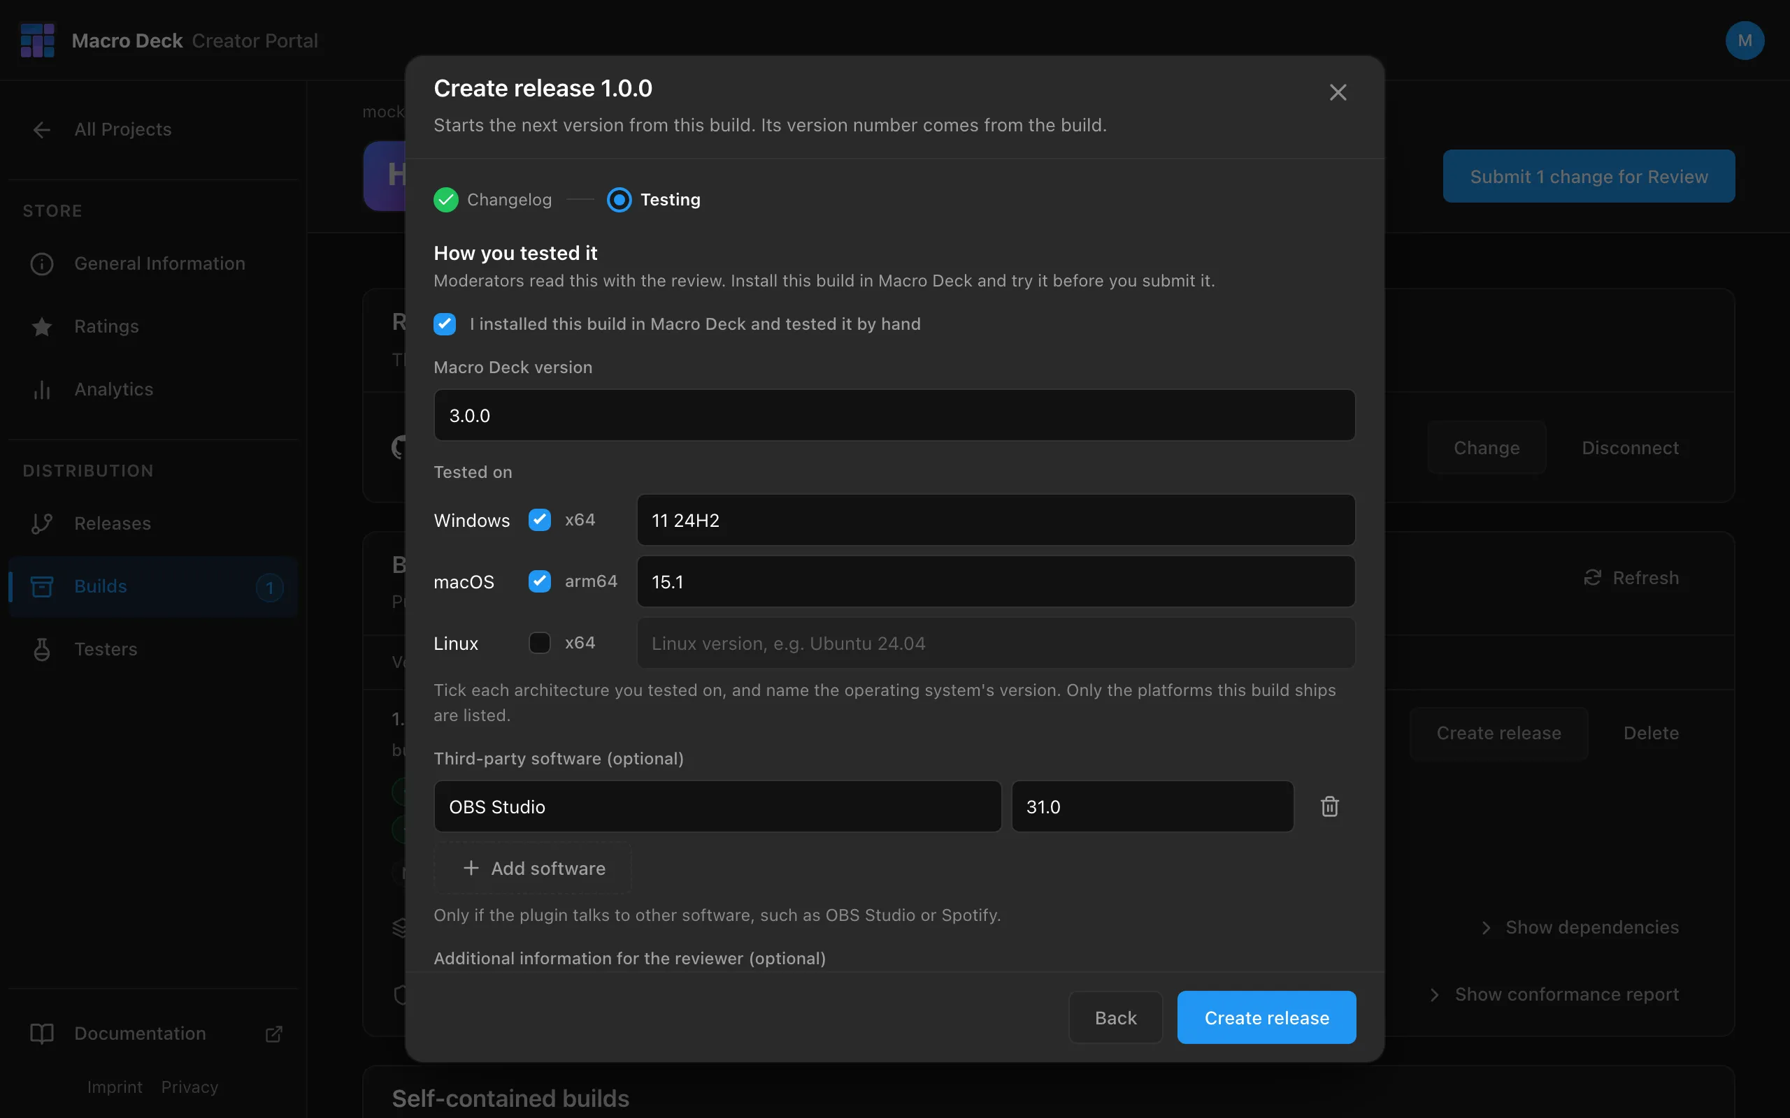Uncheck macOS arm64 architecture

point(539,581)
